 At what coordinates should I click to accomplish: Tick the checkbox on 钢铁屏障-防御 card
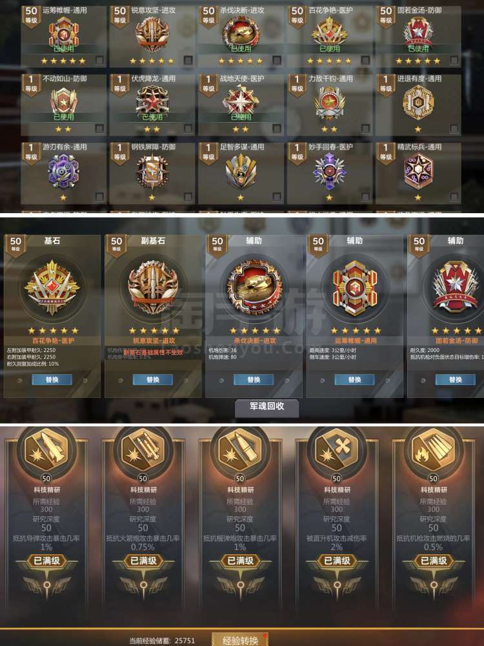188,197
